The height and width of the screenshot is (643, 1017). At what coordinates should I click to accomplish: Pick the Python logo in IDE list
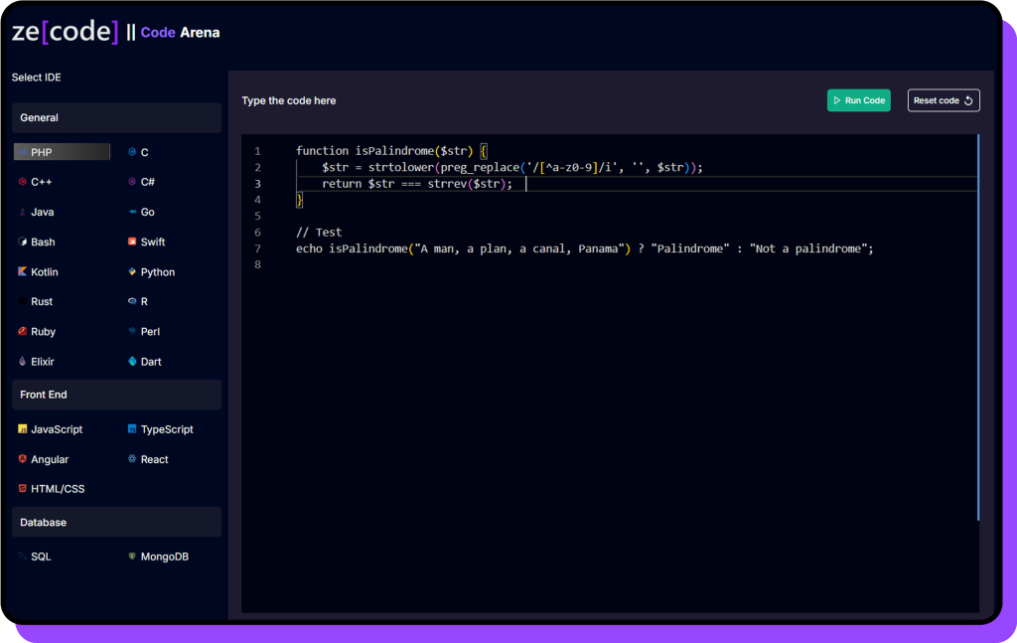coord(132,272)
